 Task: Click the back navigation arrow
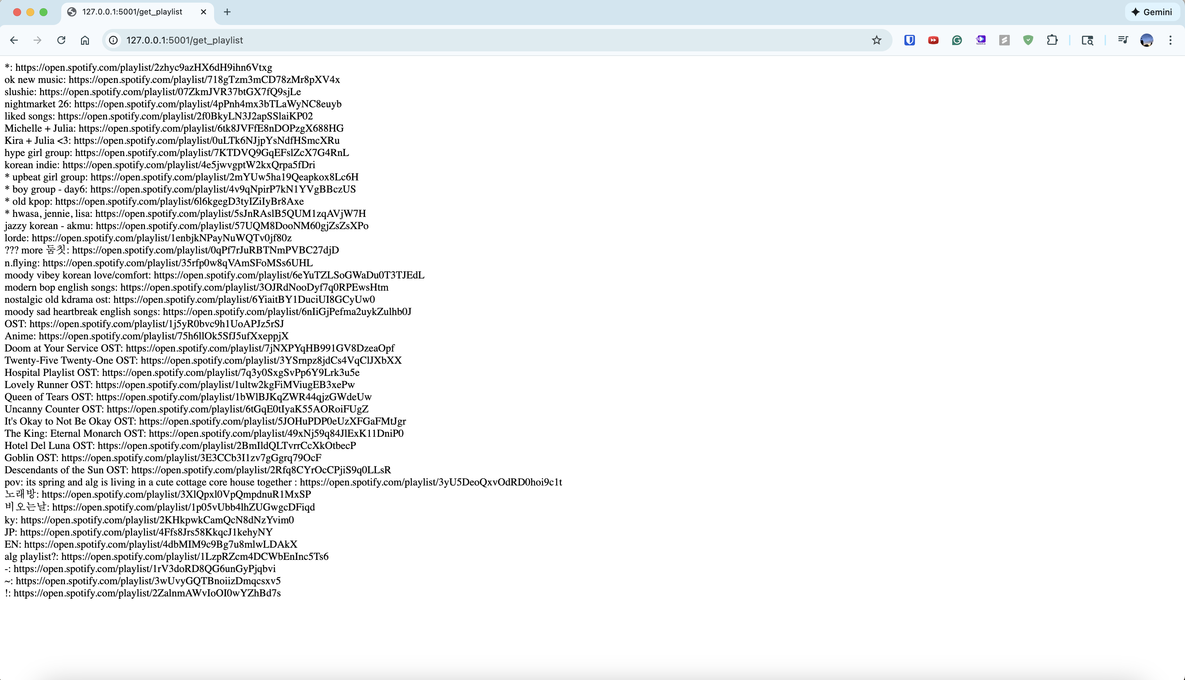(14, 40)
